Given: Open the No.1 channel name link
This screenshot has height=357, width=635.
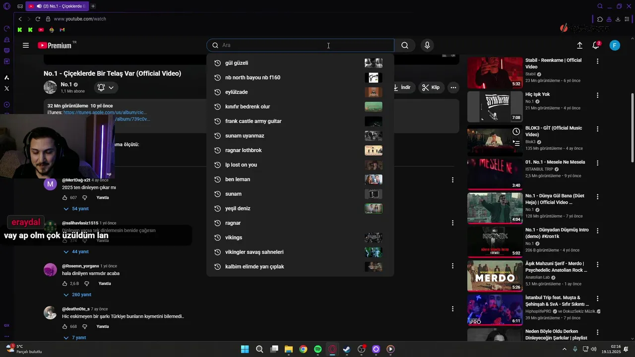Looking at the screenshot, I should point(66,84).
